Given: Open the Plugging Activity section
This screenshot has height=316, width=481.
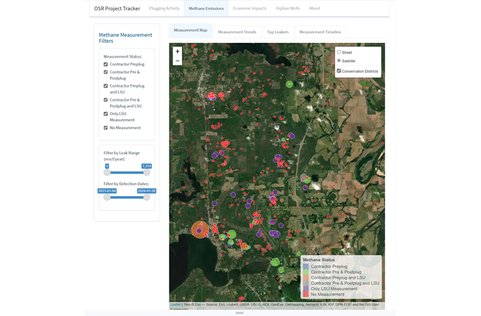Looking at the screenshot, I should (x=164, y=9).
